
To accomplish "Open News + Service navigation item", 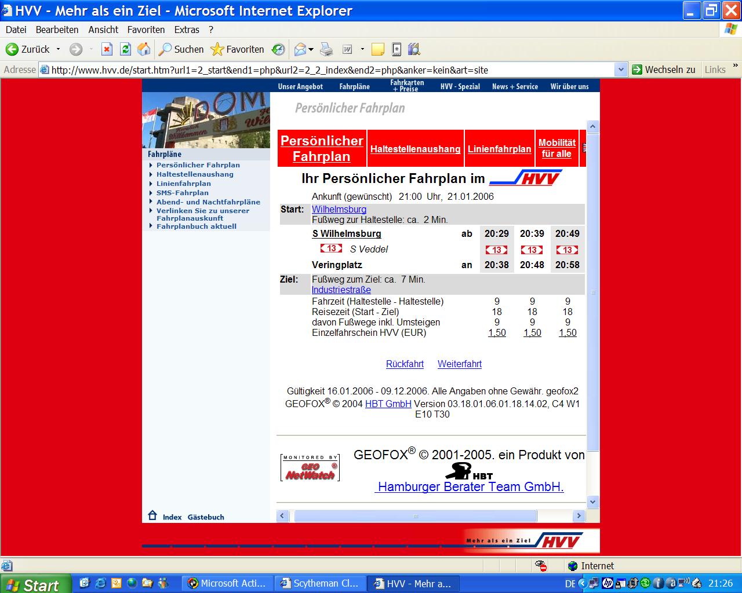I will [x=515, y=86].
